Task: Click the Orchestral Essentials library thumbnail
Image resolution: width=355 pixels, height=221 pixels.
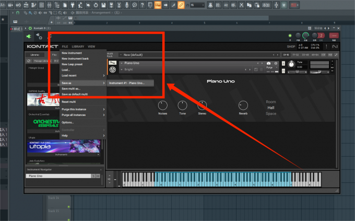Action: [43, 123]
